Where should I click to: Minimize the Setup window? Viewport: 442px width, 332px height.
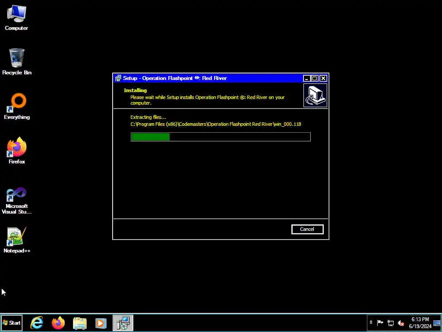[307, 79]
